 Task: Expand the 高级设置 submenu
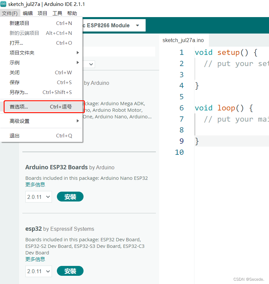[x=41, y=121]
